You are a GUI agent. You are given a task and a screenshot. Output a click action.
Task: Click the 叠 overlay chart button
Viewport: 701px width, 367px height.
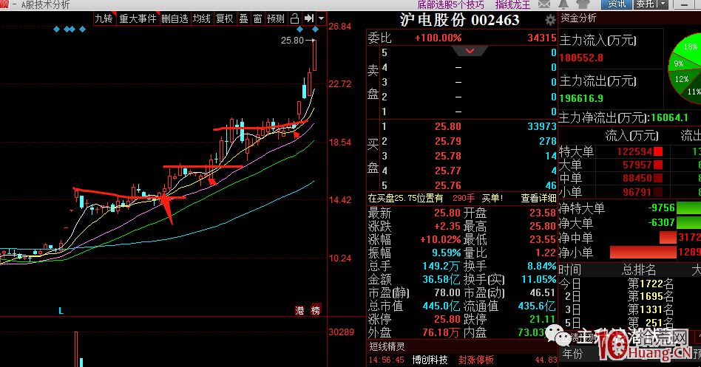[x=244, y=18]
